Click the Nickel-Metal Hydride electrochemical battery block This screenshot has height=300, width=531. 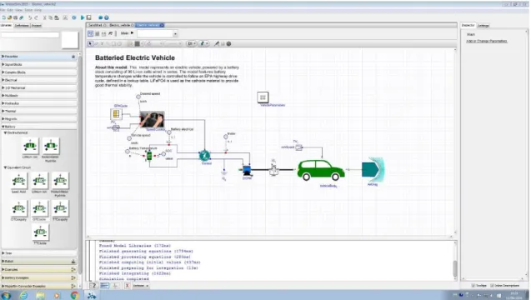pos(51,146)
